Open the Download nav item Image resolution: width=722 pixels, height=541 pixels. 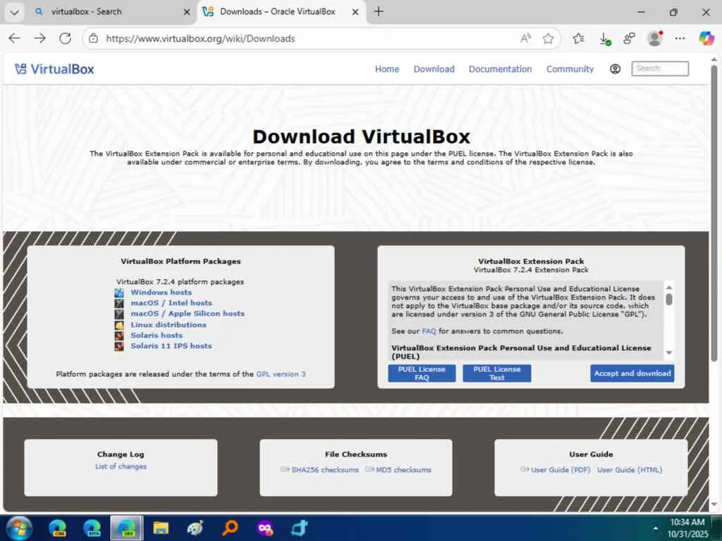coord(434,69)
